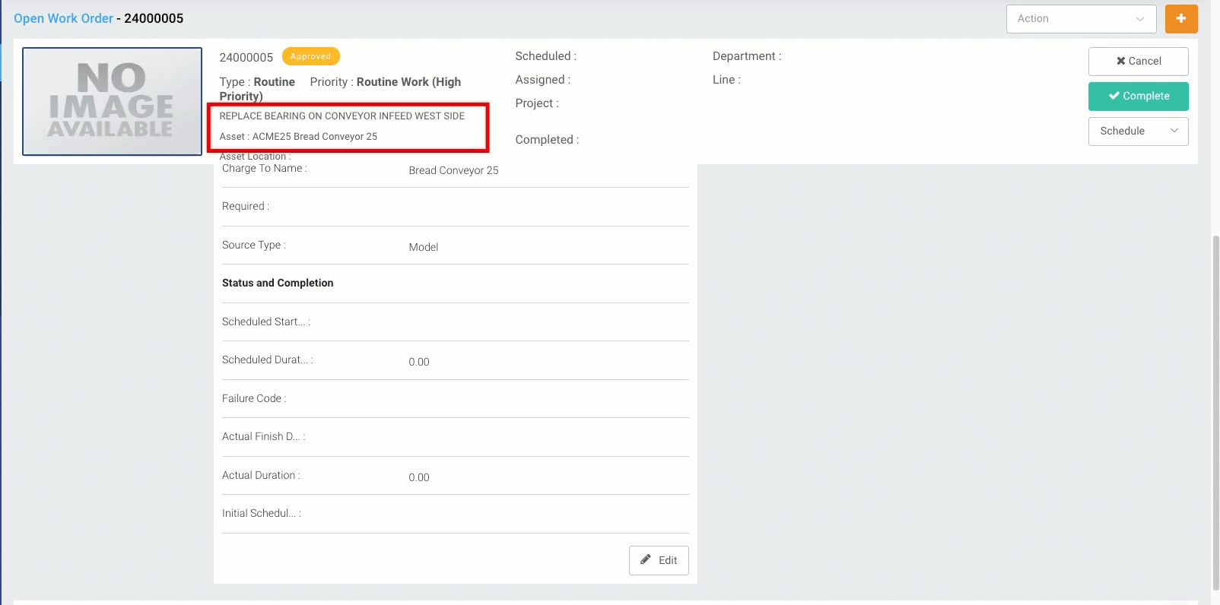Click the Schedule chevron arrow
Screen dimensions: 1220x605
pyautogui.click(x=1174, y=131)
